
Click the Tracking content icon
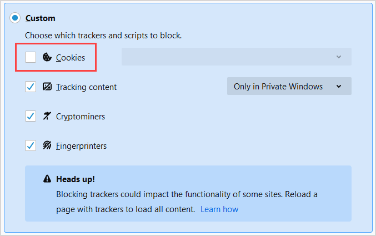[x=47, y=87]
